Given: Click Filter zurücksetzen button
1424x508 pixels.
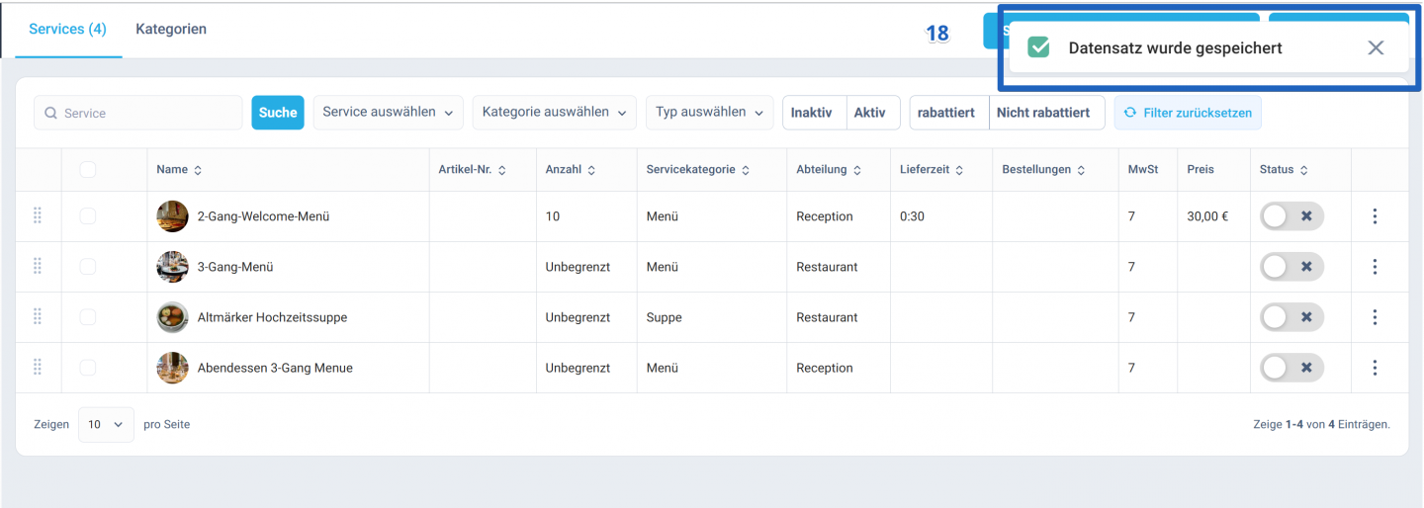Looking at the screenshot, I should (x=1188, y=113).
